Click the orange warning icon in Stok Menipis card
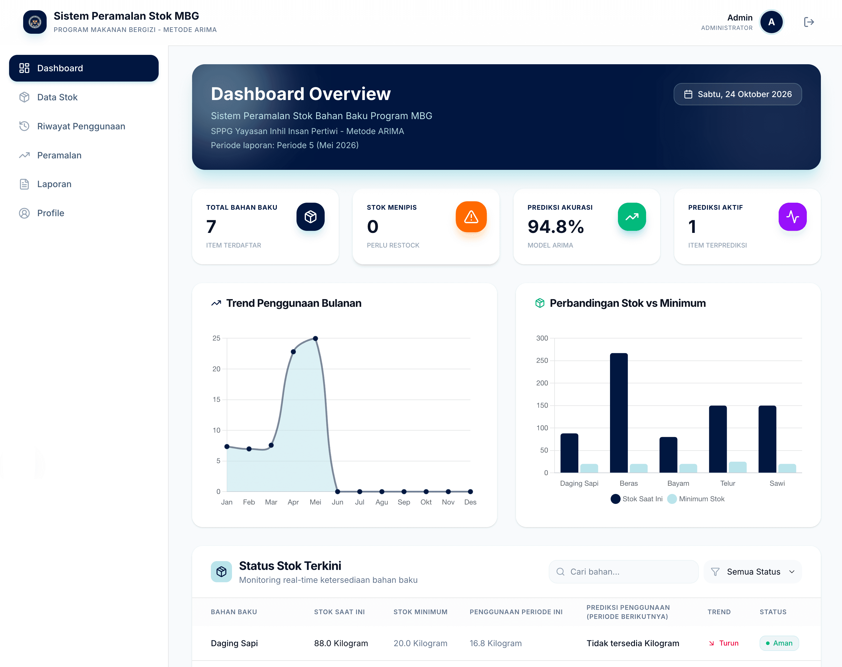Screen dimensions: 842x667 click(x=471, y=217)
